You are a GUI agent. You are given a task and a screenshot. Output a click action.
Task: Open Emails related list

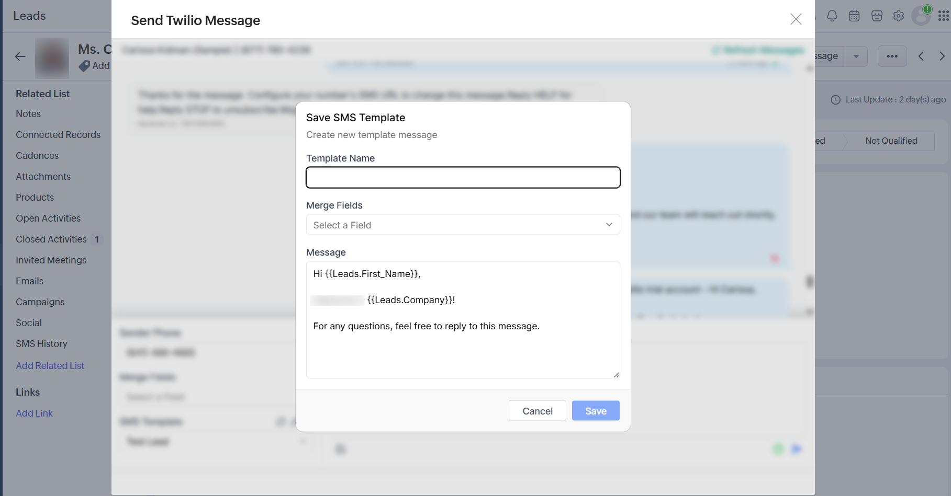[x=30, y=281]
